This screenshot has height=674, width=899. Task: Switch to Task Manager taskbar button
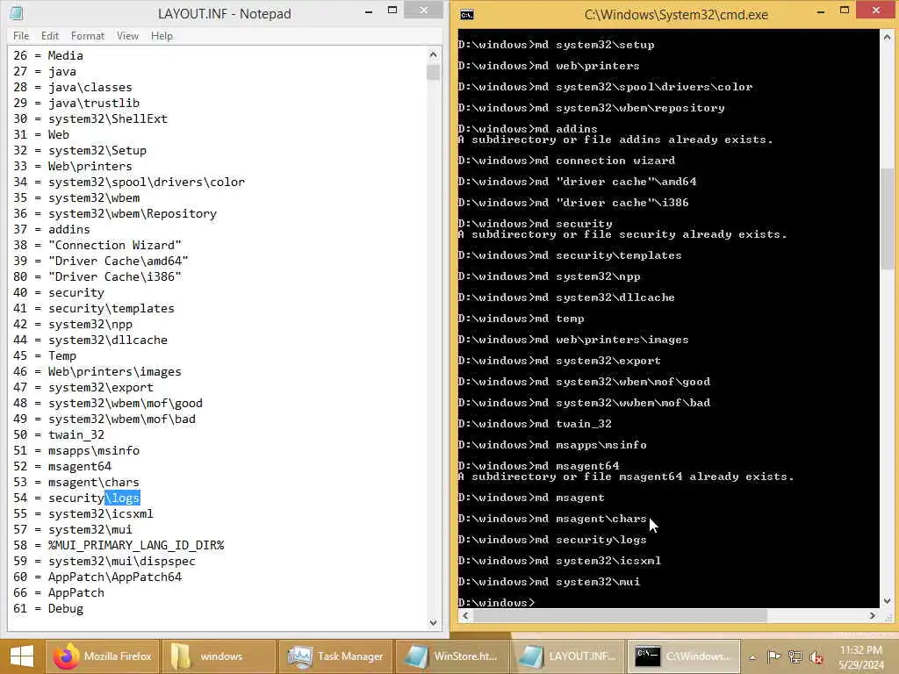336,656
